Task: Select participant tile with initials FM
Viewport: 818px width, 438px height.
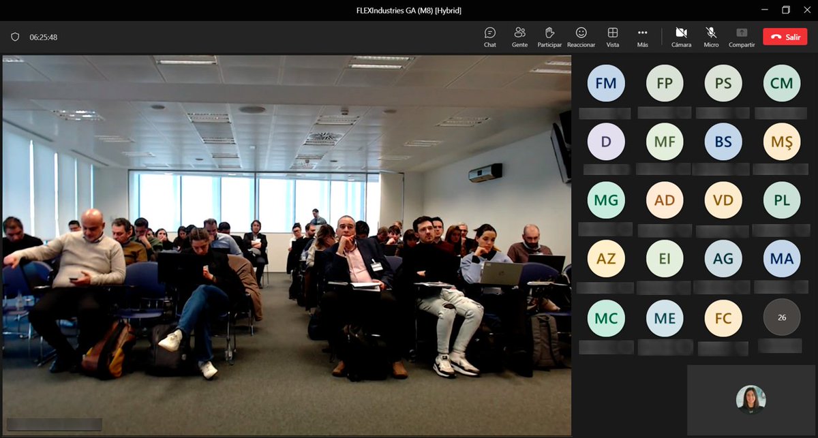Action: tap(606, 82)
